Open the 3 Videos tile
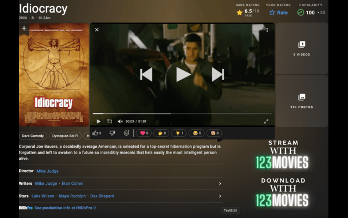This screenshot has height=218, width=348. (x=302, y=49)
